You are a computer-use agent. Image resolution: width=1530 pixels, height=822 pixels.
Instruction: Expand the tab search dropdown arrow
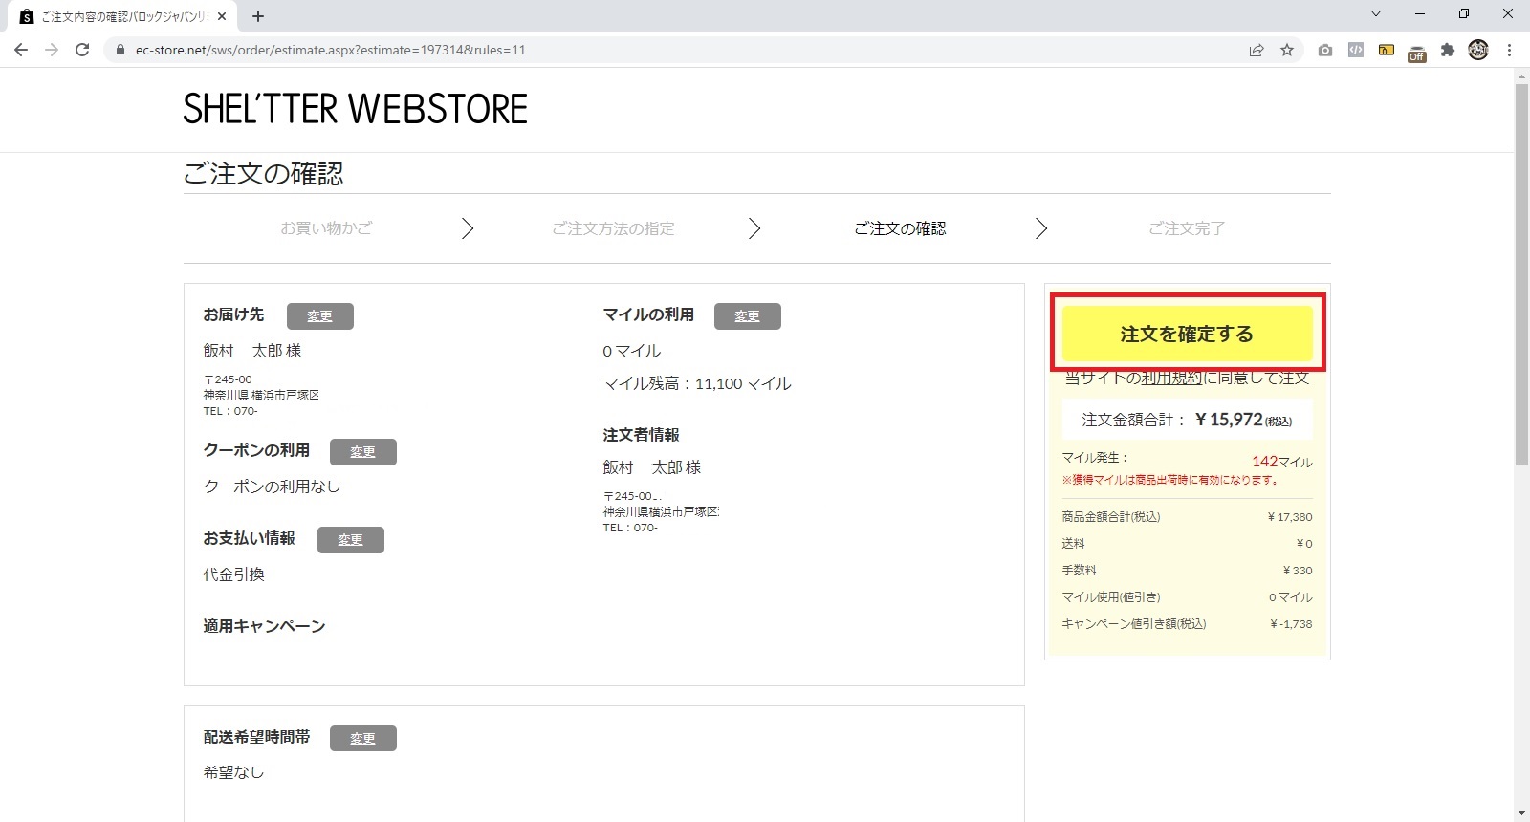tap(1376, 14)
